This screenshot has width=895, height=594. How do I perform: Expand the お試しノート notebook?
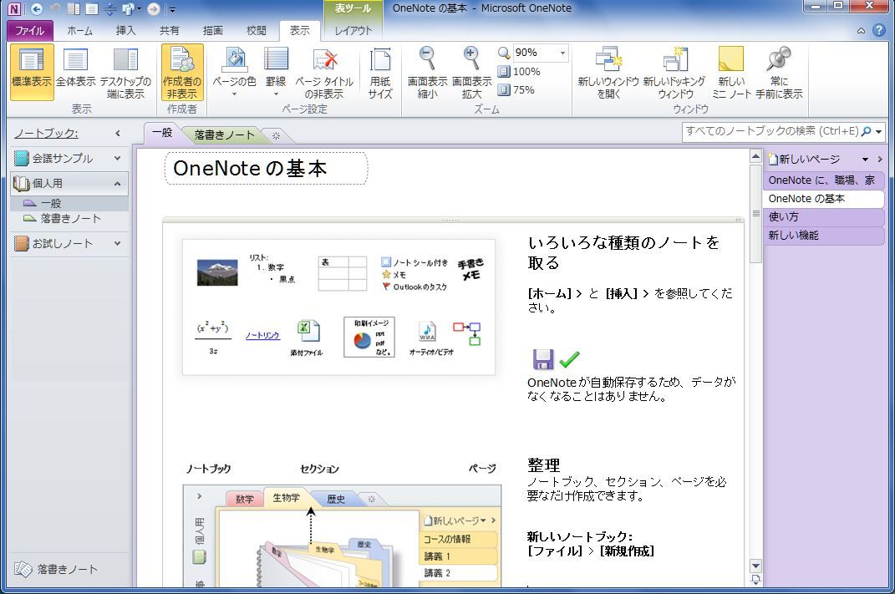click(117, 244)
